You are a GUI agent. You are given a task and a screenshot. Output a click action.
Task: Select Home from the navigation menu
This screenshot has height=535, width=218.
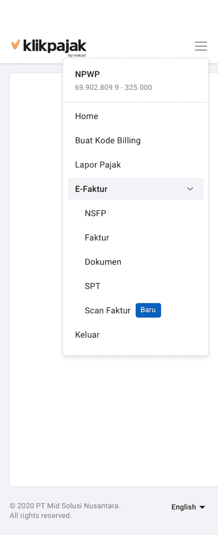(x=86, y=116)
